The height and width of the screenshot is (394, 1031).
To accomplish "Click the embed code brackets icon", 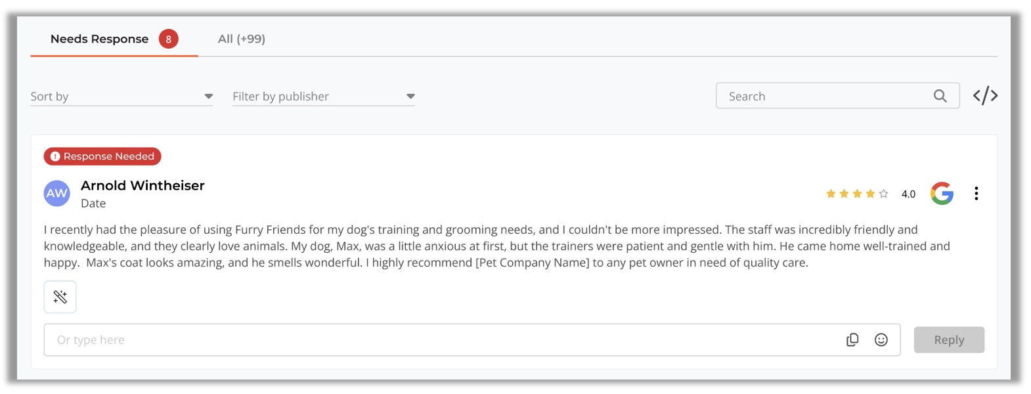I will point(985,96).
